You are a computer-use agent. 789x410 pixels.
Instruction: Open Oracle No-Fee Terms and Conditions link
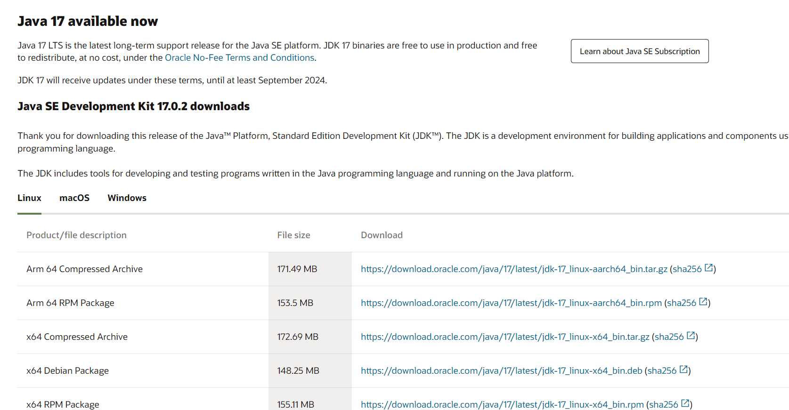coord(239,58)
